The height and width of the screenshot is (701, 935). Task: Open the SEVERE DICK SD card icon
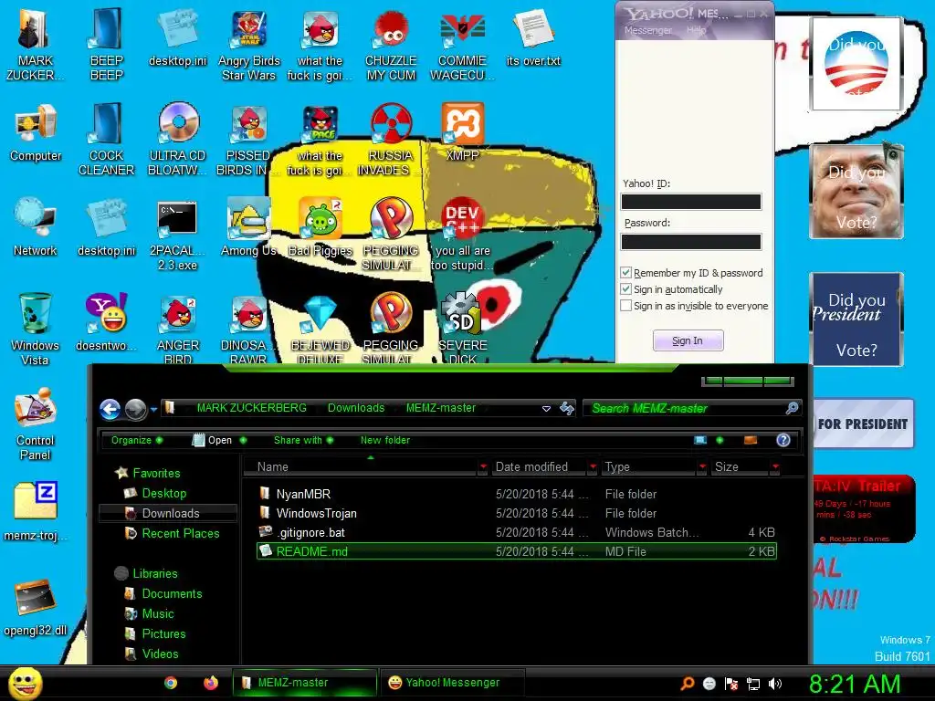463,329
